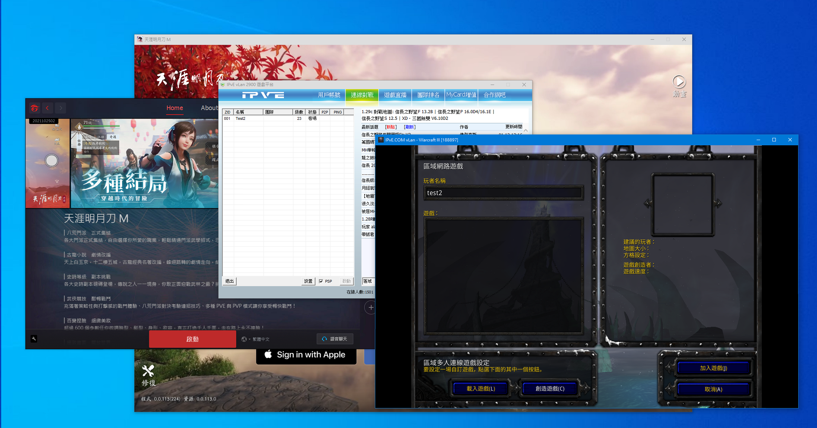Click the forward arrow in Garena

[x=61, y=108]
